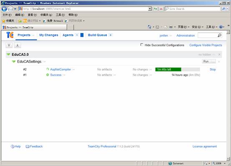Open the AspNetCompiler build status link
The image size is (231, 166).
pyautogui.click(x=61, y=69)
